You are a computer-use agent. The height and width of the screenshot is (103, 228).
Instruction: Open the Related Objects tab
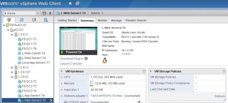click(136, 20)
